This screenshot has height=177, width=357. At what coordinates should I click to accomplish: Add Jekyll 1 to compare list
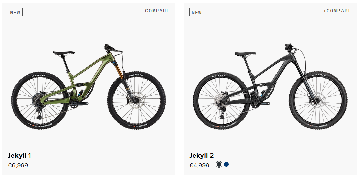[156, 11]
